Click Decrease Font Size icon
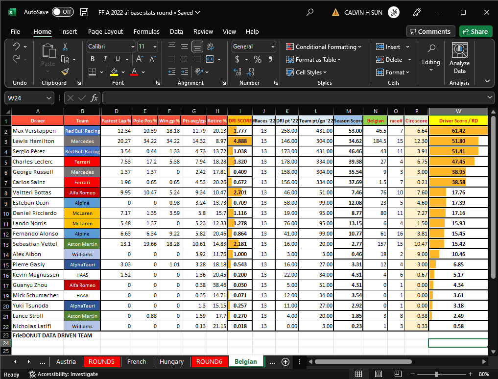 [x=152, y=59]
